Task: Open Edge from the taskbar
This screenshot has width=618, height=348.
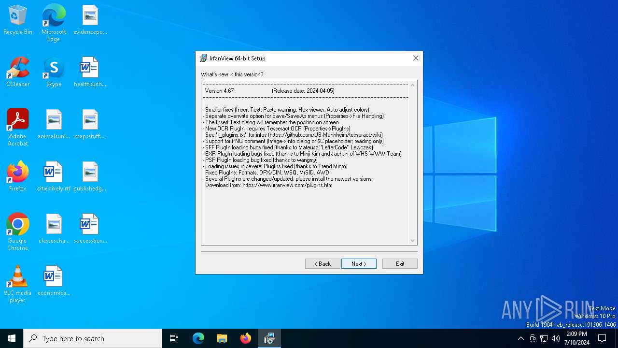Action: [x=198, y=338]
